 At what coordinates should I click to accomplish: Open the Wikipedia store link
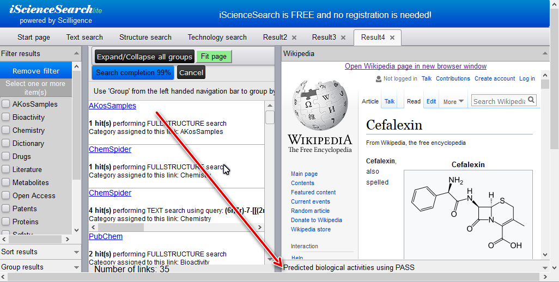311,229
